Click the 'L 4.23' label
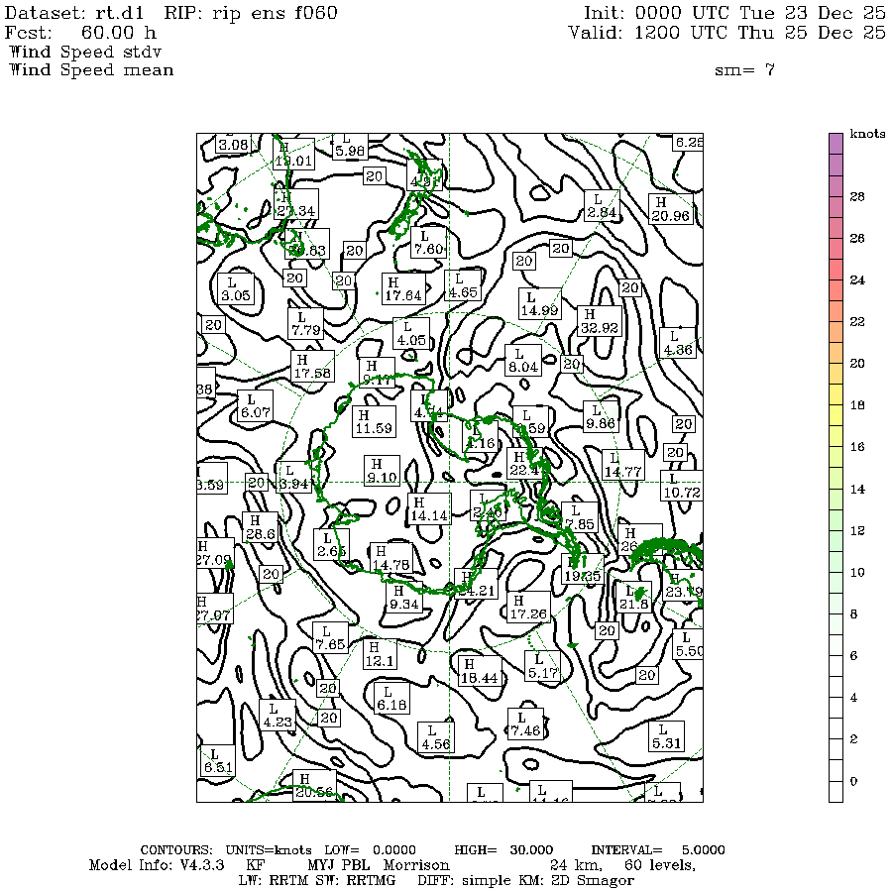This screenshot has width=892, height=892. point(278,716)
